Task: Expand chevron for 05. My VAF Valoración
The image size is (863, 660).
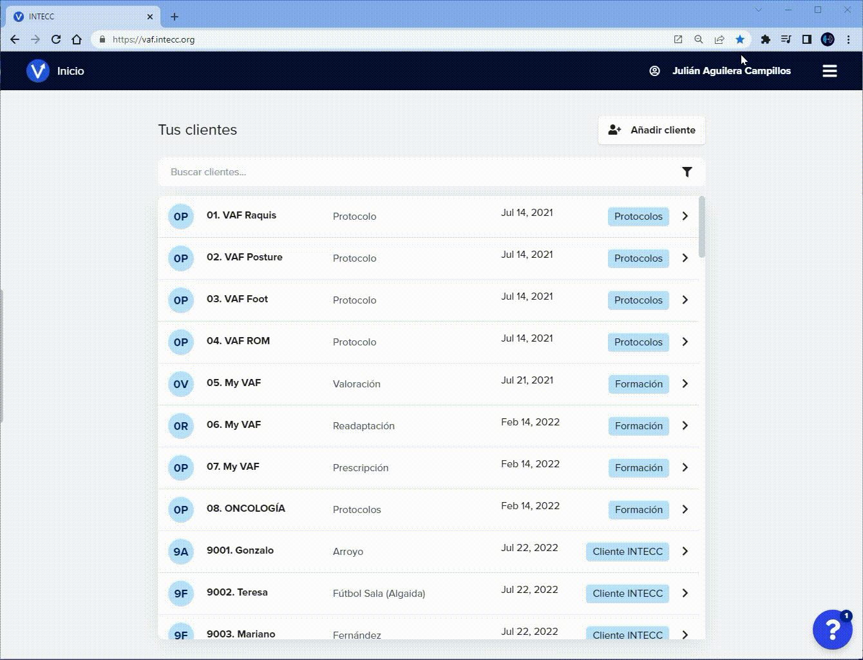Action: click(685, 383)
